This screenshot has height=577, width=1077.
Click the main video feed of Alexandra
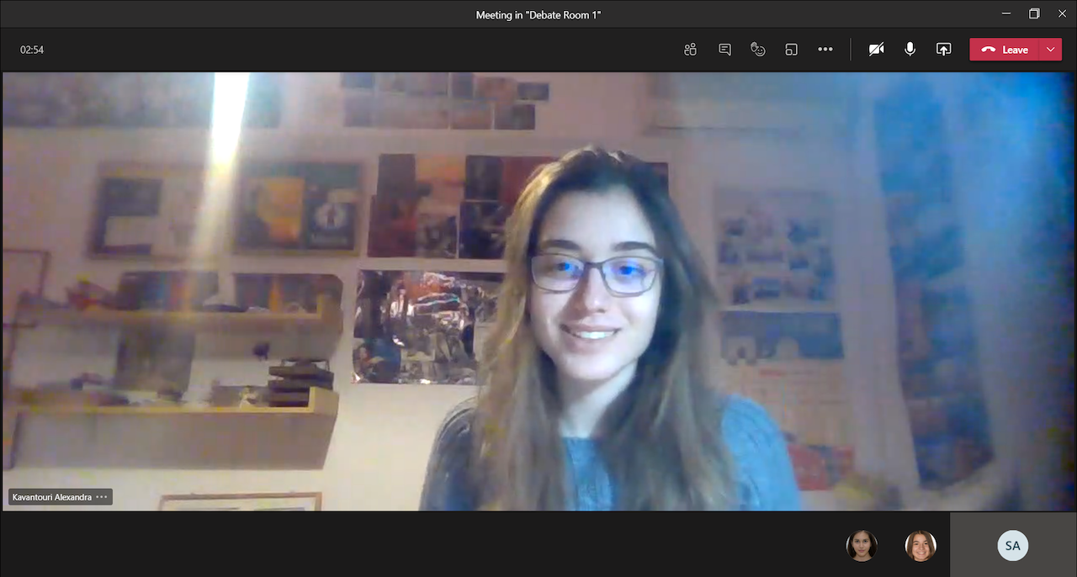point(538,291)
